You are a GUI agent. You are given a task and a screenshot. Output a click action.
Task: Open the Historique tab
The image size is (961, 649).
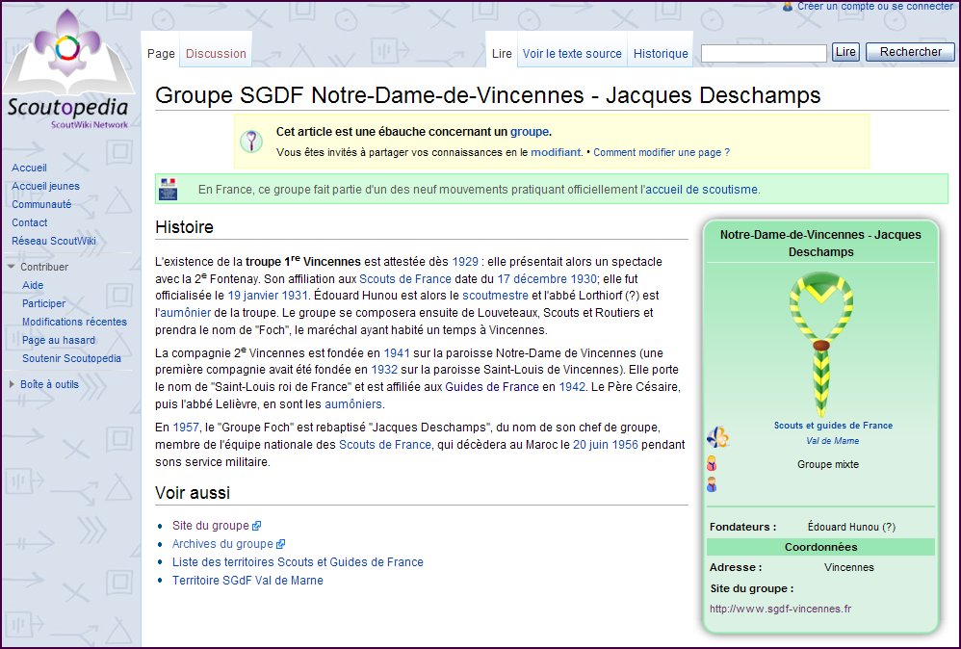coord(661,54)
